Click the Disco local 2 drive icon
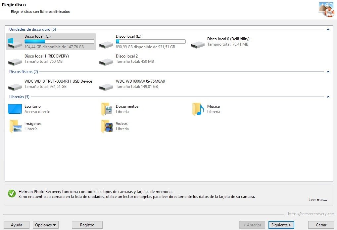Screen dimensions: 337x230 pyautogui.click(x=106, y=62)
